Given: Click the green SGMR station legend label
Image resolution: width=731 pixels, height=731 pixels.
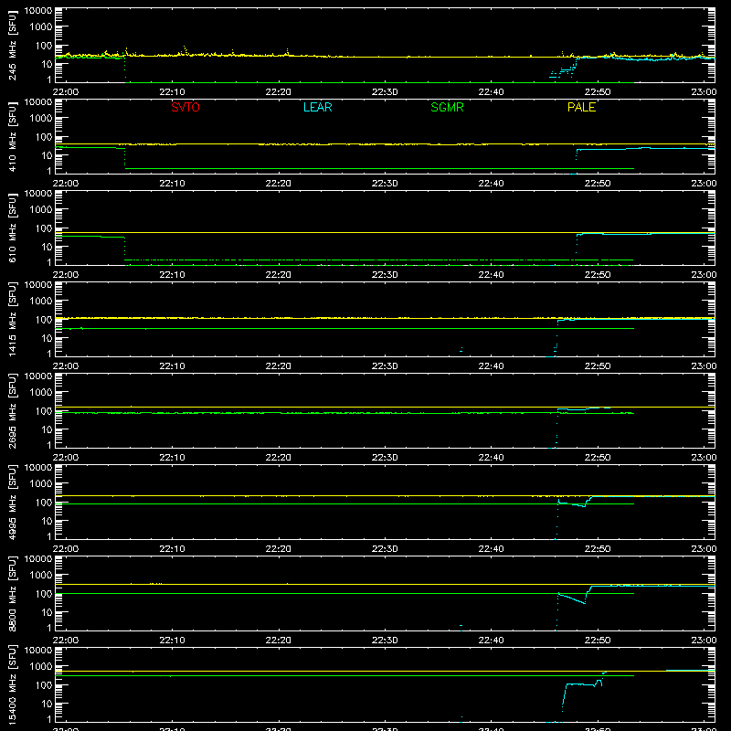Looking at the screenshot, I should point(447,107).
